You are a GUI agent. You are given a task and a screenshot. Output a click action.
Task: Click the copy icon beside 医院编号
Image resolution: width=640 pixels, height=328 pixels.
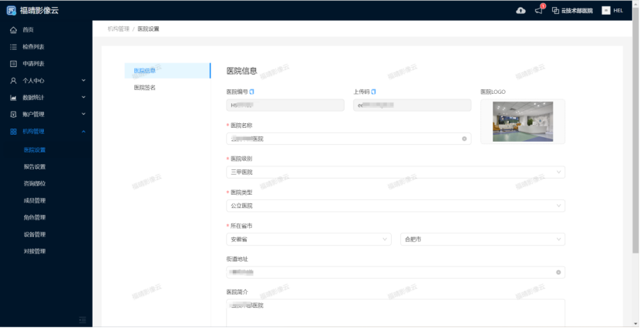tap(252, 92)
